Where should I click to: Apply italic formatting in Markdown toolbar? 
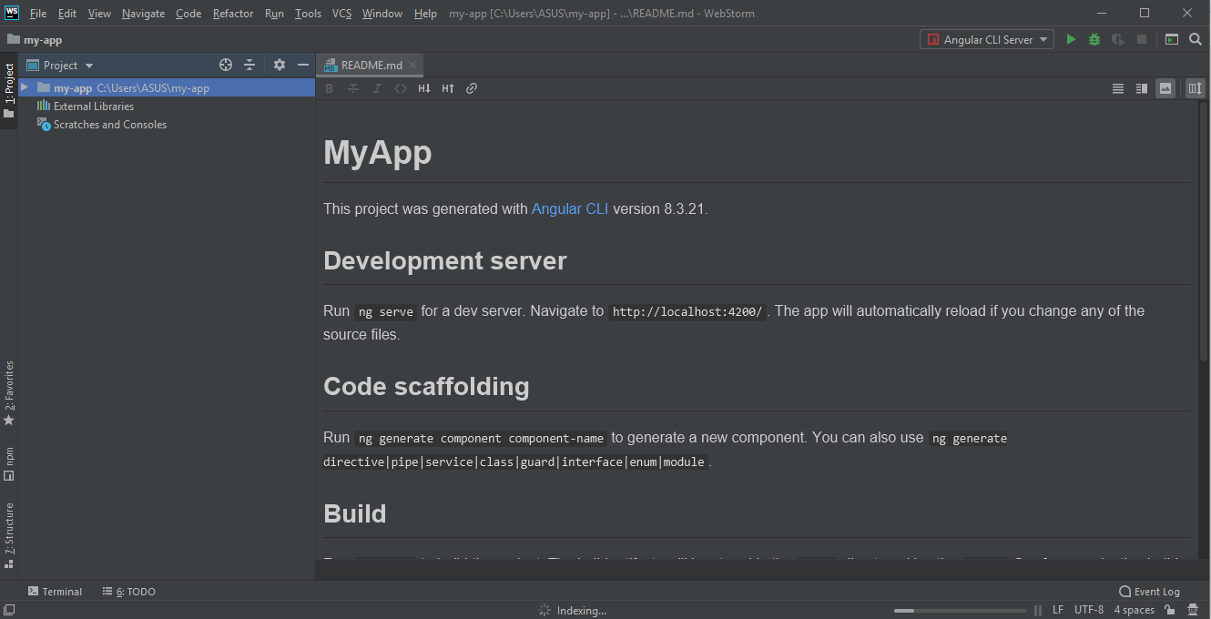(x=377, y=88)
